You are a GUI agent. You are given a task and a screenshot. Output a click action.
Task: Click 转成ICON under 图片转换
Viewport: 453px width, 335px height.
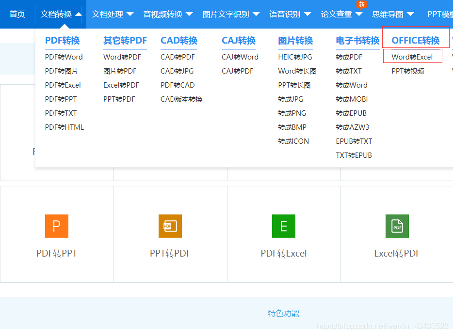pos(293,141)
